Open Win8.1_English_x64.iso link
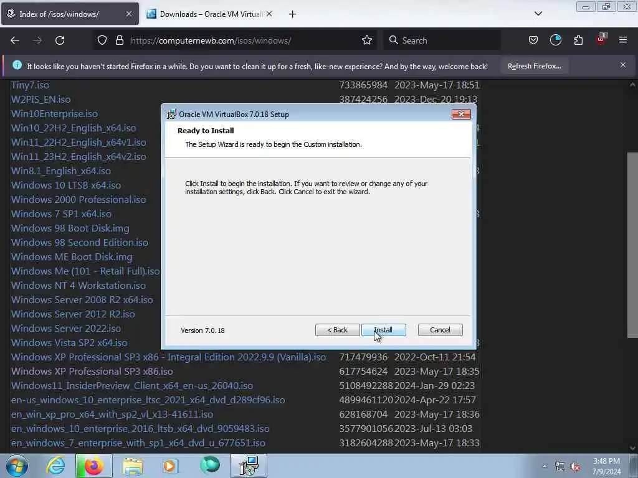Viewport: 638px width, 478px height. pos(61,171)
